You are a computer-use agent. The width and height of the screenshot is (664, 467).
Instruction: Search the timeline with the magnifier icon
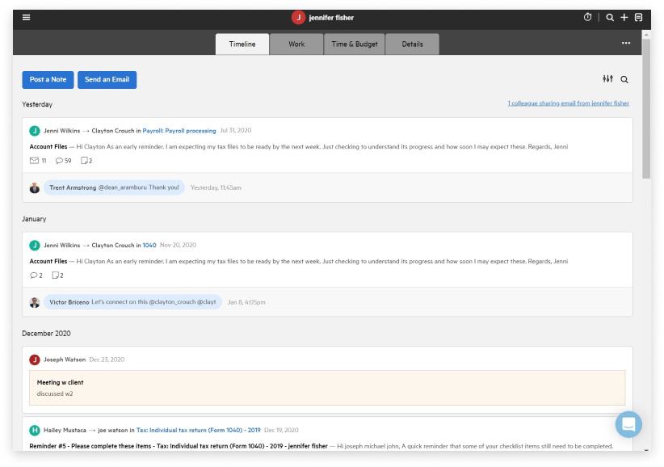625,79
